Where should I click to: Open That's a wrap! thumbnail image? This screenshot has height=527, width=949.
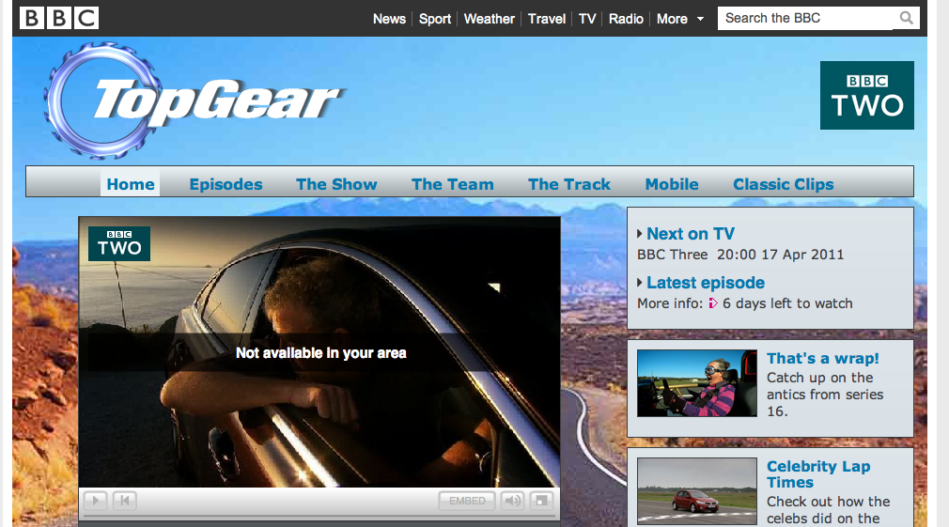pos(696,383)
